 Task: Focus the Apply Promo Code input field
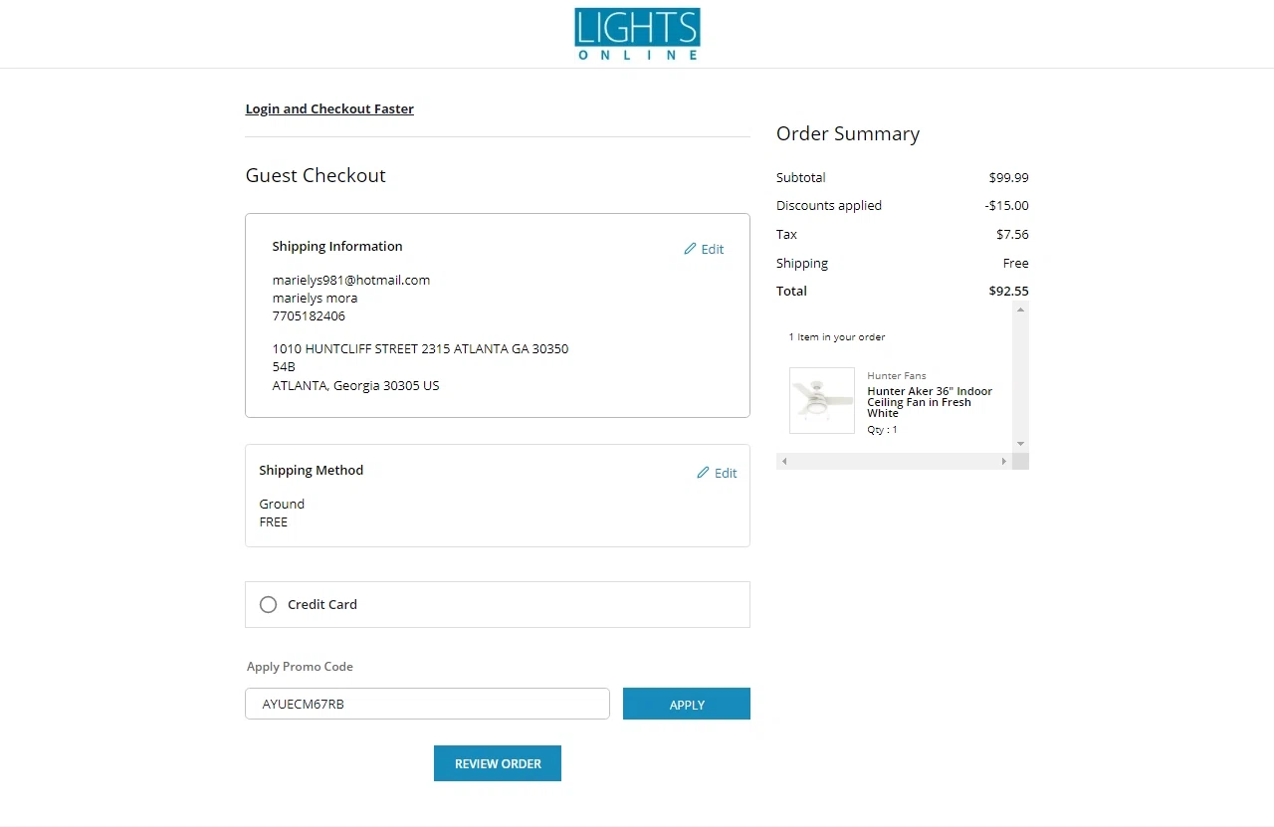[427, 704]
